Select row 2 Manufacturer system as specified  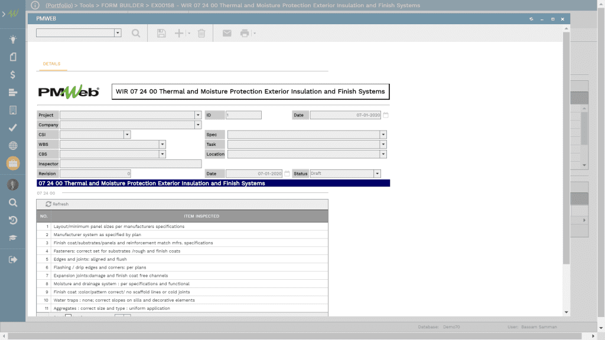(x=182, y=235)
